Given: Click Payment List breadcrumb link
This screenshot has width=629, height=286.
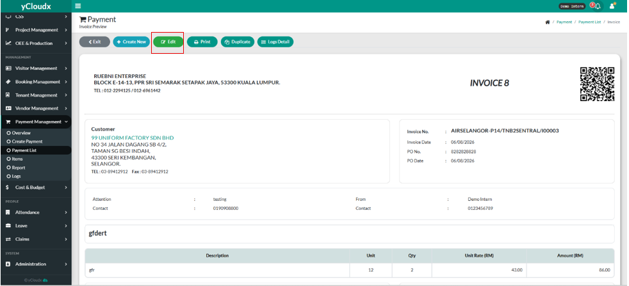Looking at the screenshot, I should tap(590, 22).
